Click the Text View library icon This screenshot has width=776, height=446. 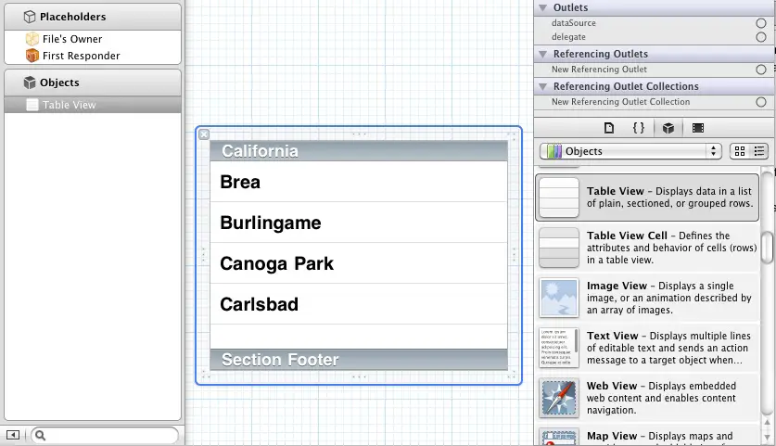559,348
